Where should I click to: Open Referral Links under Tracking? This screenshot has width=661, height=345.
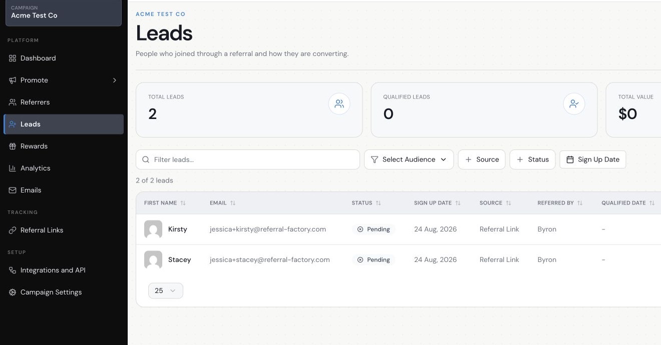click(63, 230)
